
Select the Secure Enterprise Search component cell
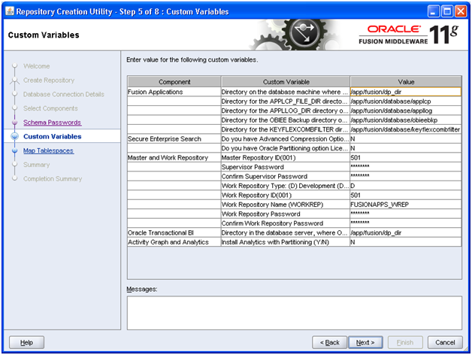click(x=174, y=139)
